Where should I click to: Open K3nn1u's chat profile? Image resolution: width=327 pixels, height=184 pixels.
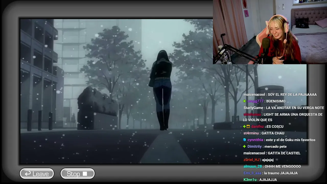pos(250,180)
